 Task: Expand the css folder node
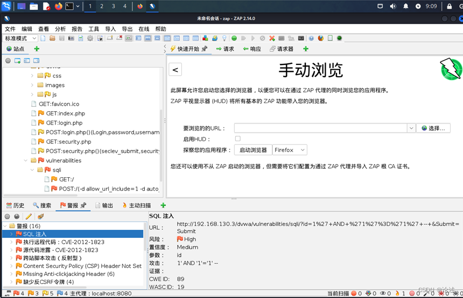[32, 76]
